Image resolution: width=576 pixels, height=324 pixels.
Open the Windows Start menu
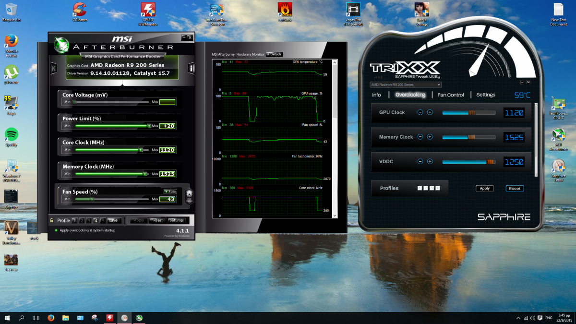pyautogui.click(x=7, y=318)
